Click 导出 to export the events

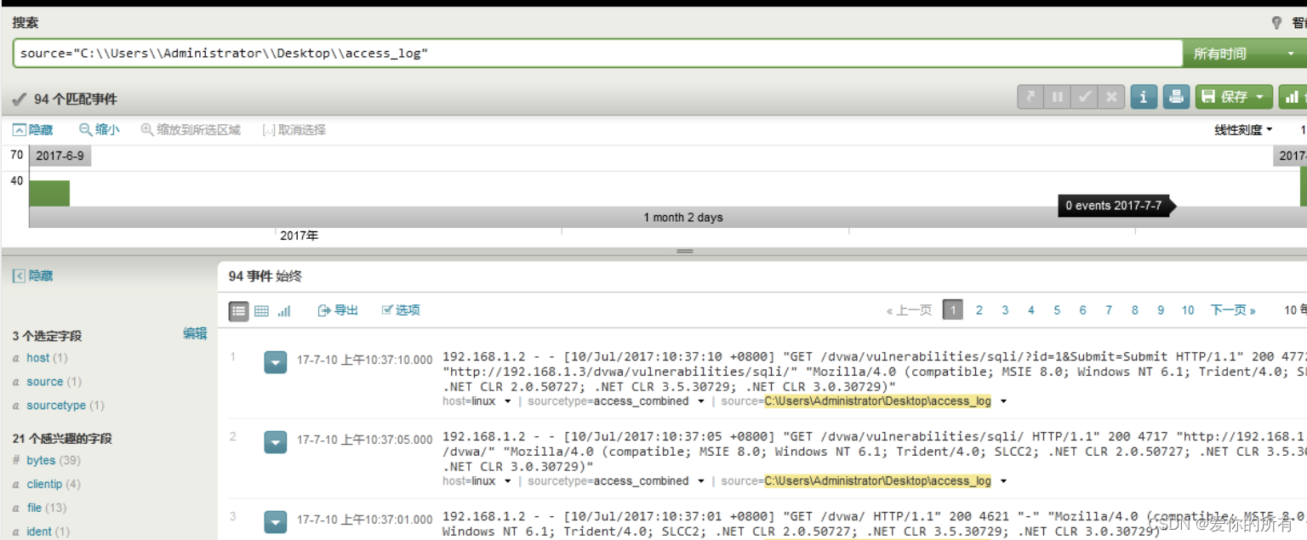[x=338, y=310]
